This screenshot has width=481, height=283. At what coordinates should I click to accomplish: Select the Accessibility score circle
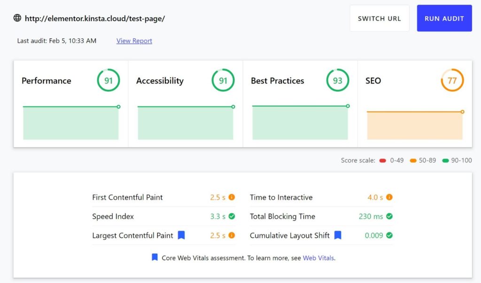click(223, 80)
